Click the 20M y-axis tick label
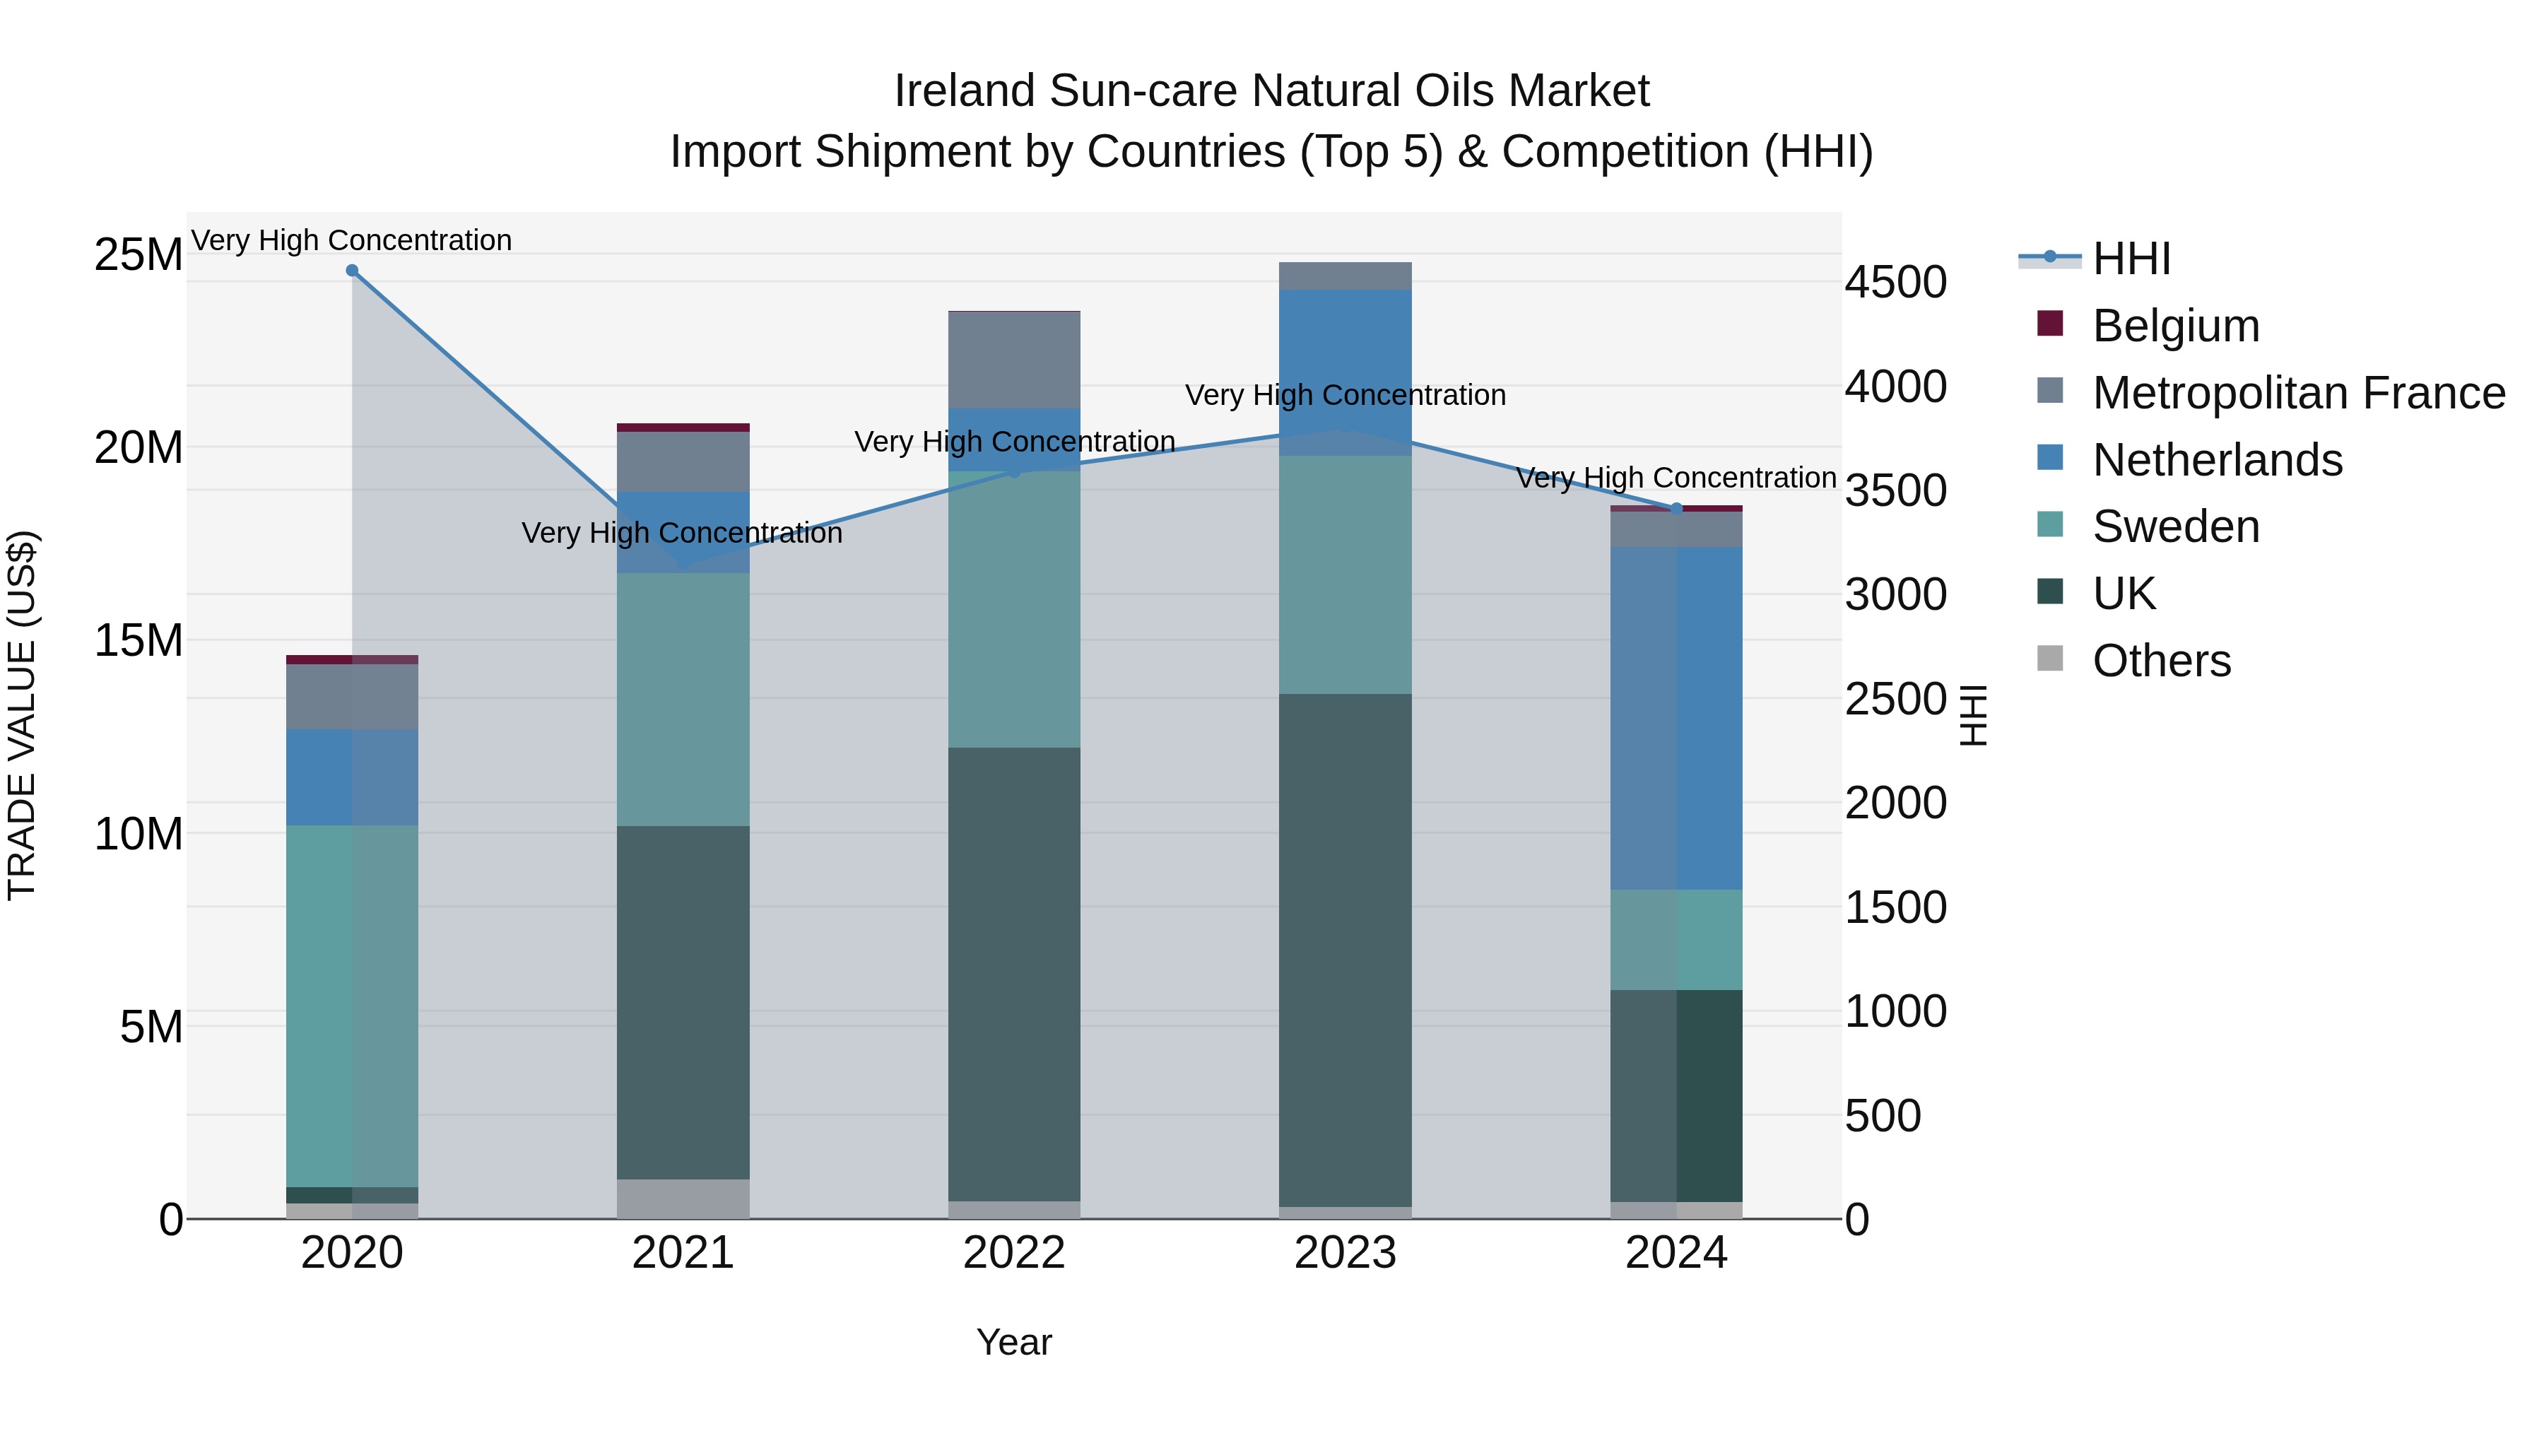This screenshot has height=1431, width=2544. [x=139, y=447]
